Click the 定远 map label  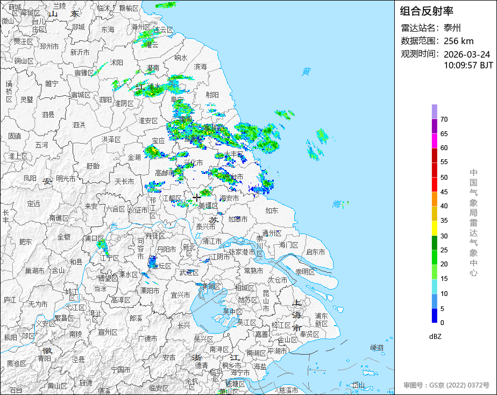[x=33, y=203]
